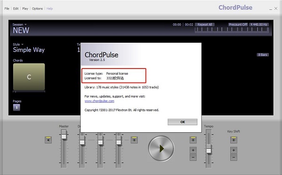
Task: Expand the Style dropdown
Action: pyautogui.click(x=18, y=44)
